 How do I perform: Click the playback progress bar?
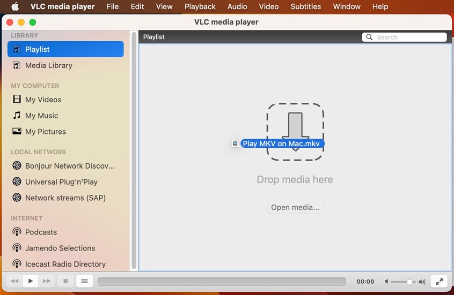coord(221,282)
